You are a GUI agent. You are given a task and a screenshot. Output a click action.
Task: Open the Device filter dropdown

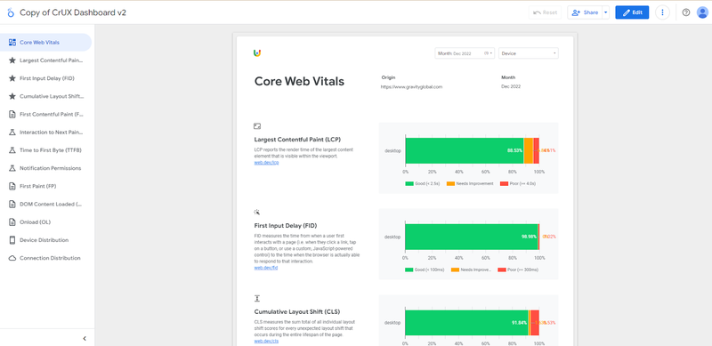point(529,53)
